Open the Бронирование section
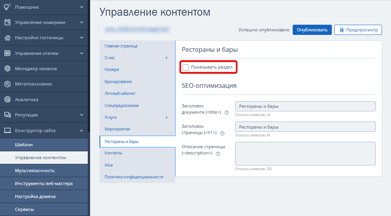 pyautogui.click(x=118, y=81)
